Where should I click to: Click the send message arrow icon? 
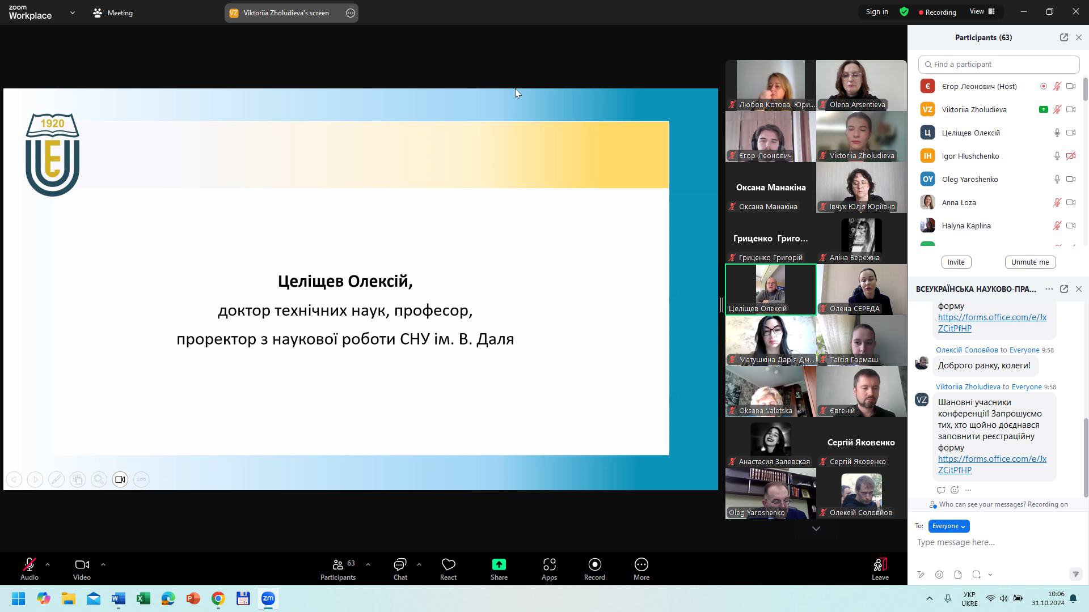1075,575
